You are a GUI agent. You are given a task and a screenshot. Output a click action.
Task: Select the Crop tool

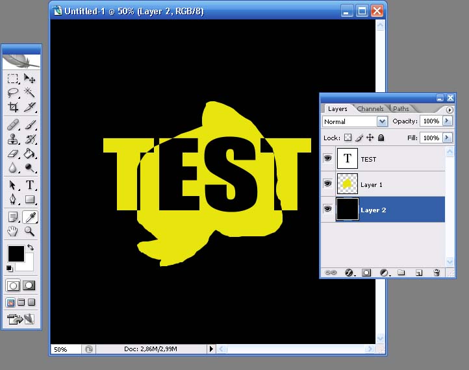pos(13,106)
